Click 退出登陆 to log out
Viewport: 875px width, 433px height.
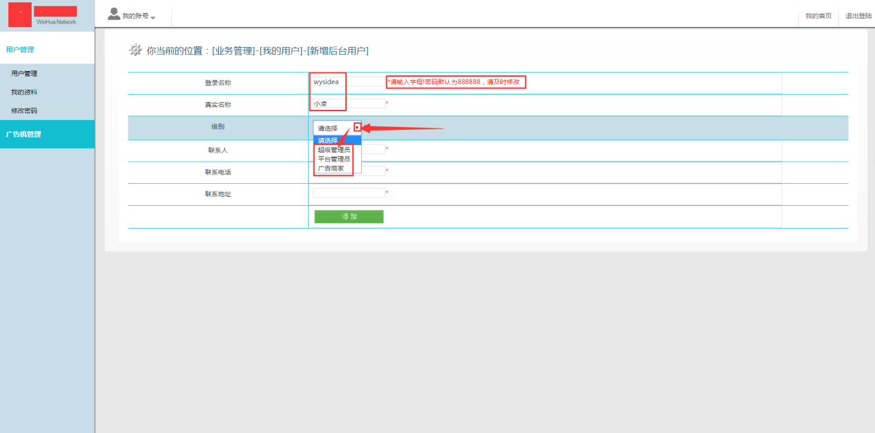tap(858, 16)
